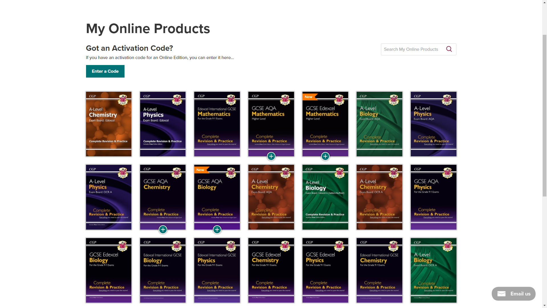547x308 pixels.
Task: Open Edexcel International GCSE Chemistry book
Action: tap(379, 270)
